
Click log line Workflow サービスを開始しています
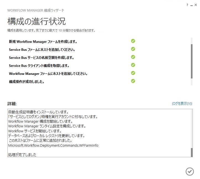tap(35, 131)
